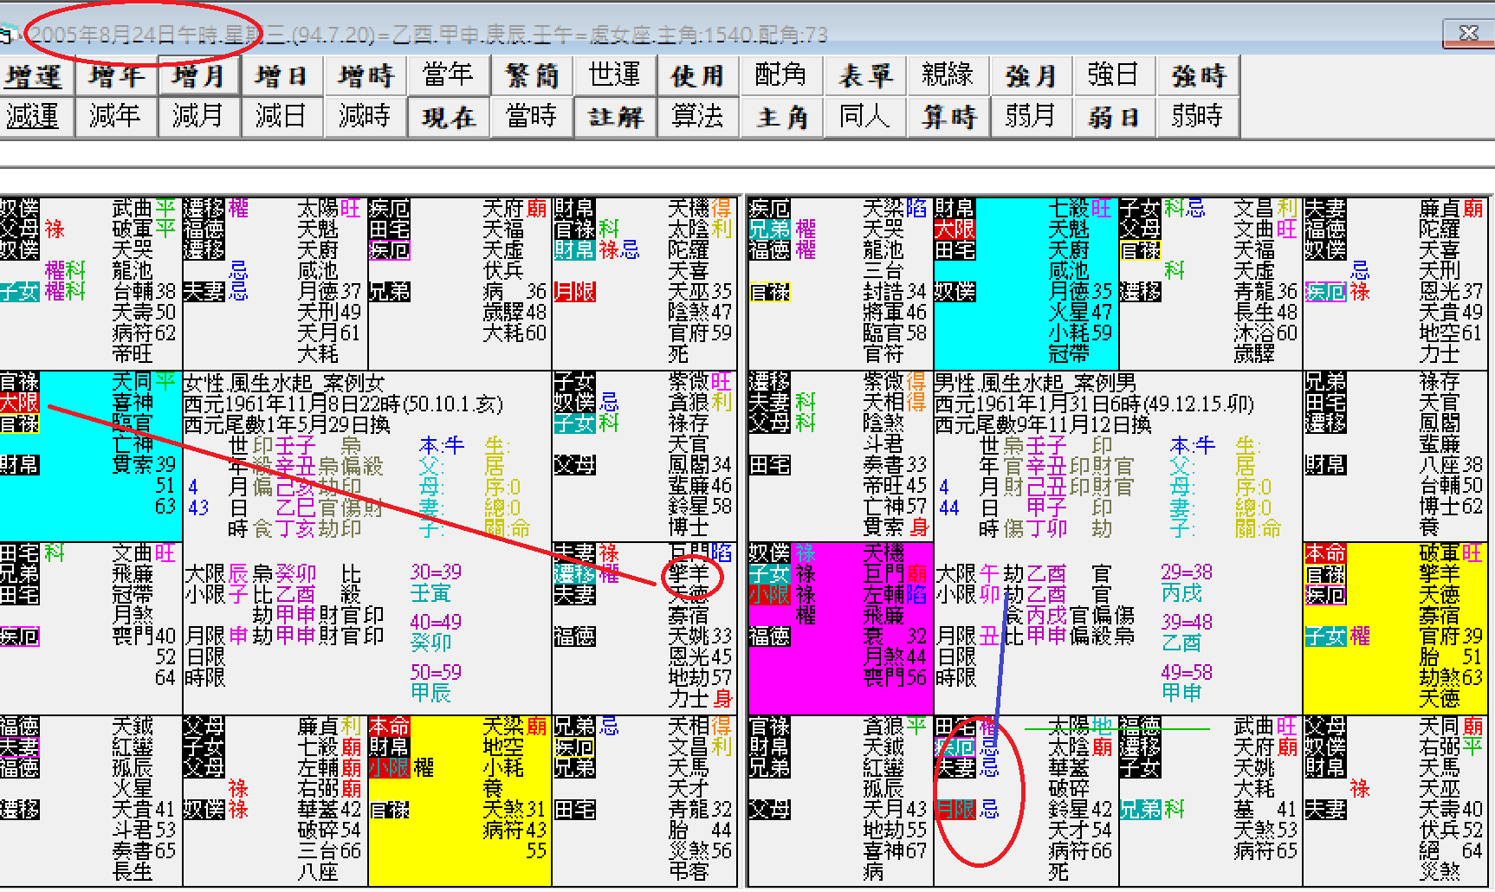
Task: Click 算法 to view calculation method
Action: click(699, 117)
